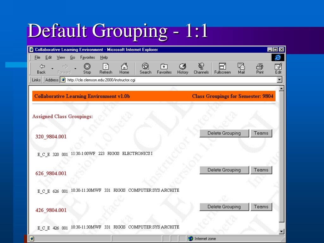324x243 pixels.
Task: Open Teams for 426_9804.001
Action: [x=261, y=207]
